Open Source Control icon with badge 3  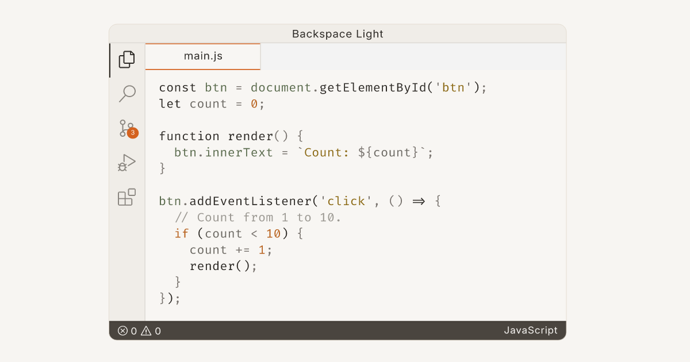128,129
